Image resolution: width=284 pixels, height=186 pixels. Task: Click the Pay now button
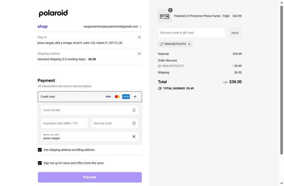coord(90,177)
